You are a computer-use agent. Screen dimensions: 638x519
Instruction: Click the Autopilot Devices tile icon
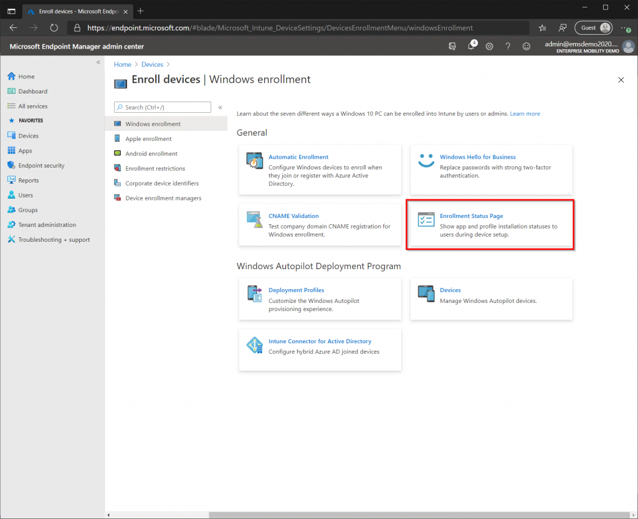426,293
